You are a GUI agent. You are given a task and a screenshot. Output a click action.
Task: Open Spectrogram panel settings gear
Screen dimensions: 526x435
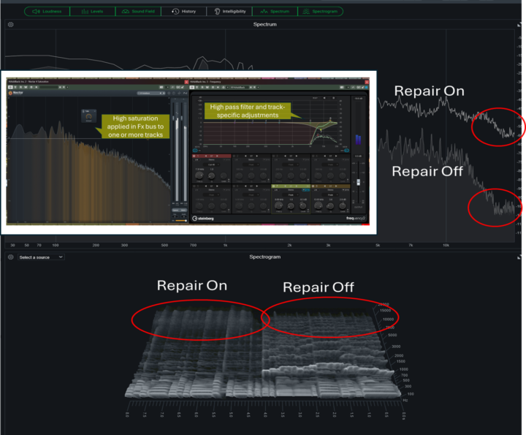11,257
